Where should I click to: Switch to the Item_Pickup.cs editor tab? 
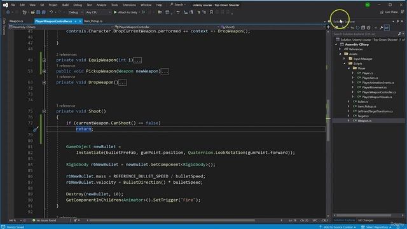(93, 21)
